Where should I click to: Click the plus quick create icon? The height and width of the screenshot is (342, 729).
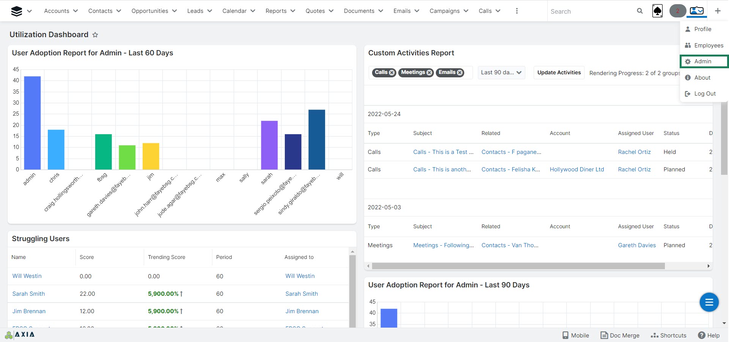click(x=717, y=11)
